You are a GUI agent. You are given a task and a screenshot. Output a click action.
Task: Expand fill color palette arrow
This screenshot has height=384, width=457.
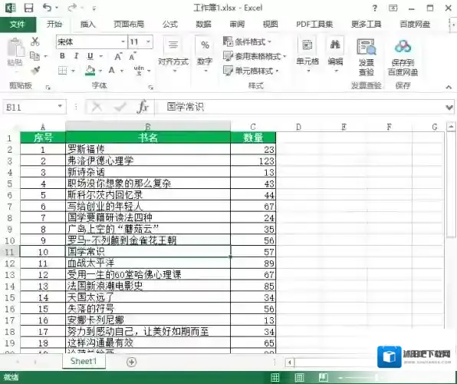[100, 71]
